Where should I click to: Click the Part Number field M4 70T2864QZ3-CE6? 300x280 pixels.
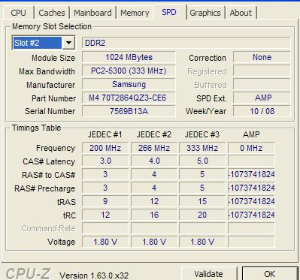point(129,98)
